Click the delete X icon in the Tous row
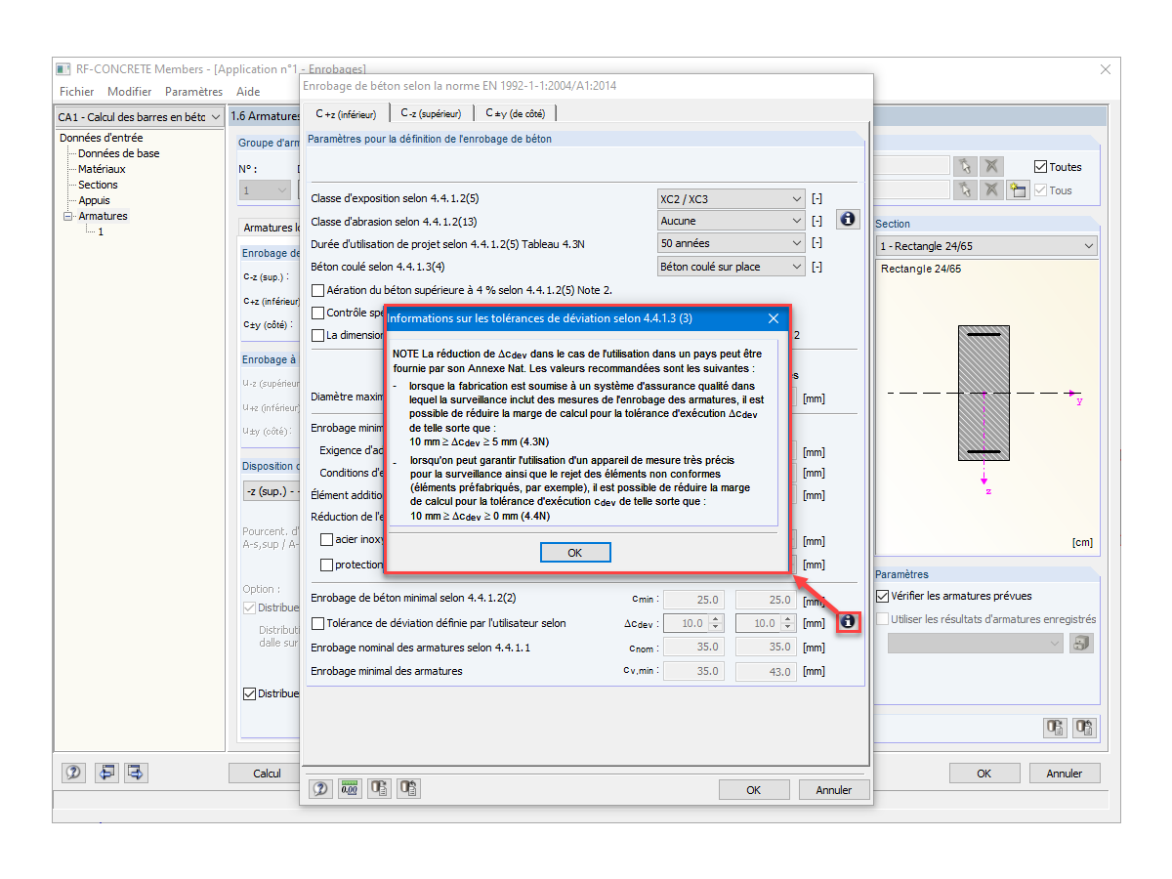The image size is (1172, 879). click(x=991, y=189)
